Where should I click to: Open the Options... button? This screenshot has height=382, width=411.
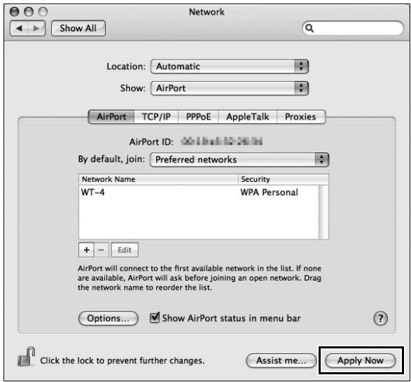point(109,318)
